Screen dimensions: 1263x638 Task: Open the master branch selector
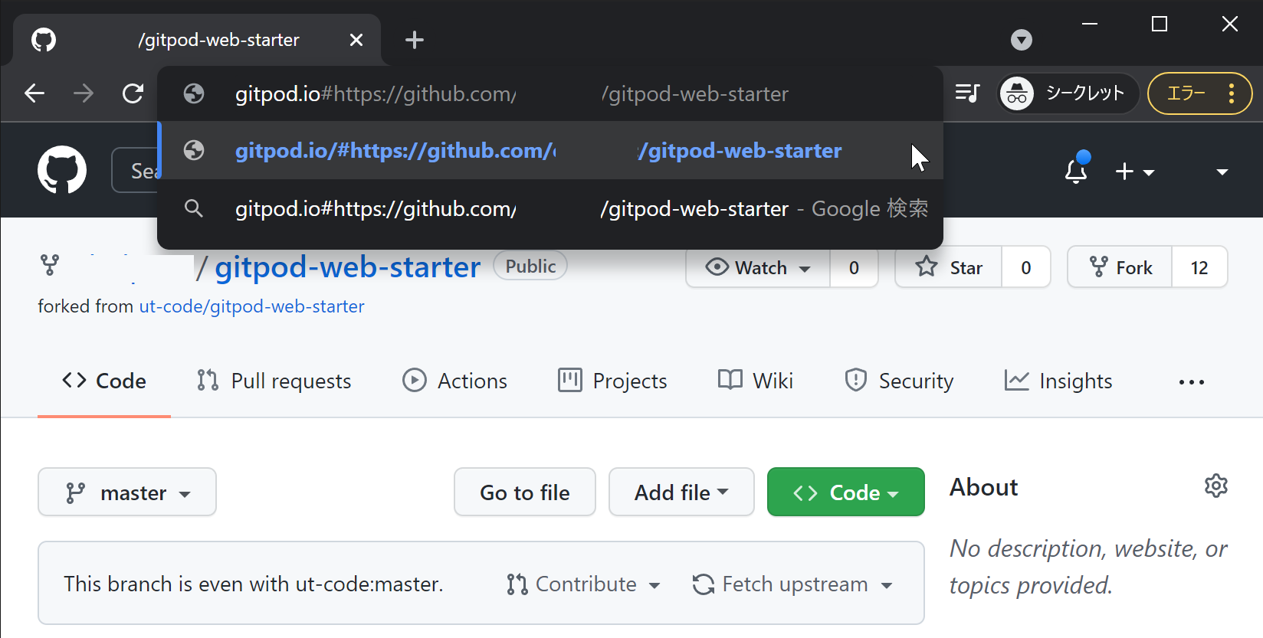point(127,492)
